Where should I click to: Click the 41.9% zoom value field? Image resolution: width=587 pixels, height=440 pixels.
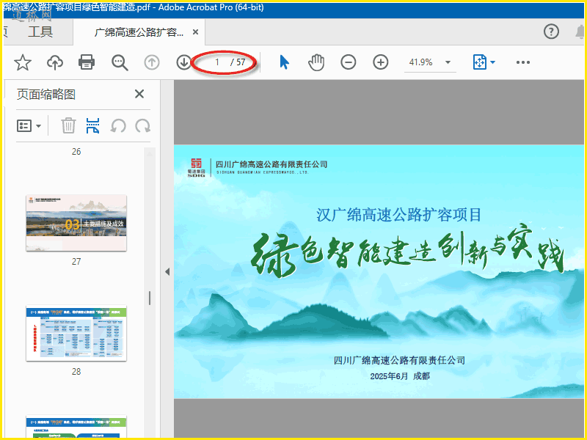coord(420,62)
